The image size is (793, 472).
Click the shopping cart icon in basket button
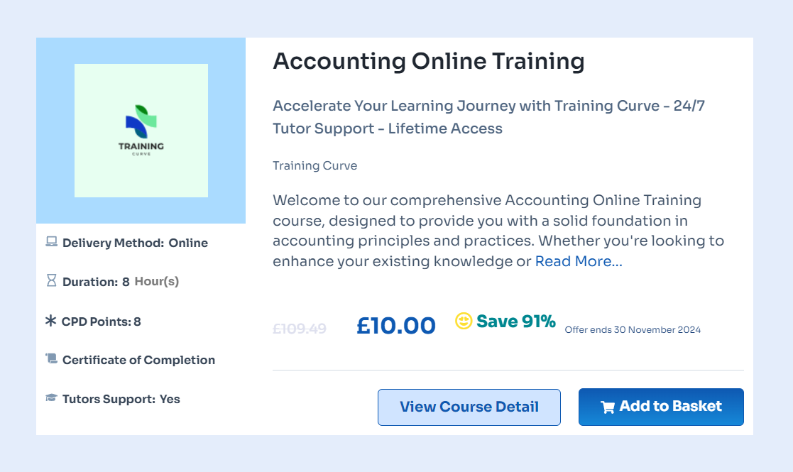click(x=608, y=407)
